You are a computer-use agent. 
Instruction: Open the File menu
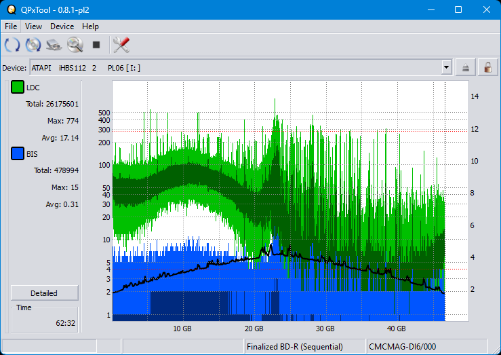point(11,26)
